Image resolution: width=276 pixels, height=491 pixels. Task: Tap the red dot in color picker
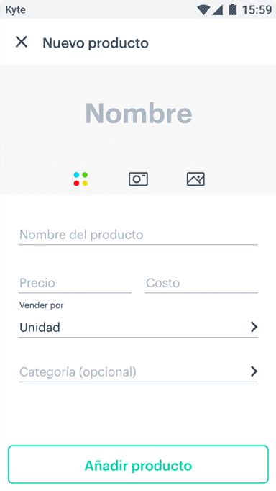point(76,184)
